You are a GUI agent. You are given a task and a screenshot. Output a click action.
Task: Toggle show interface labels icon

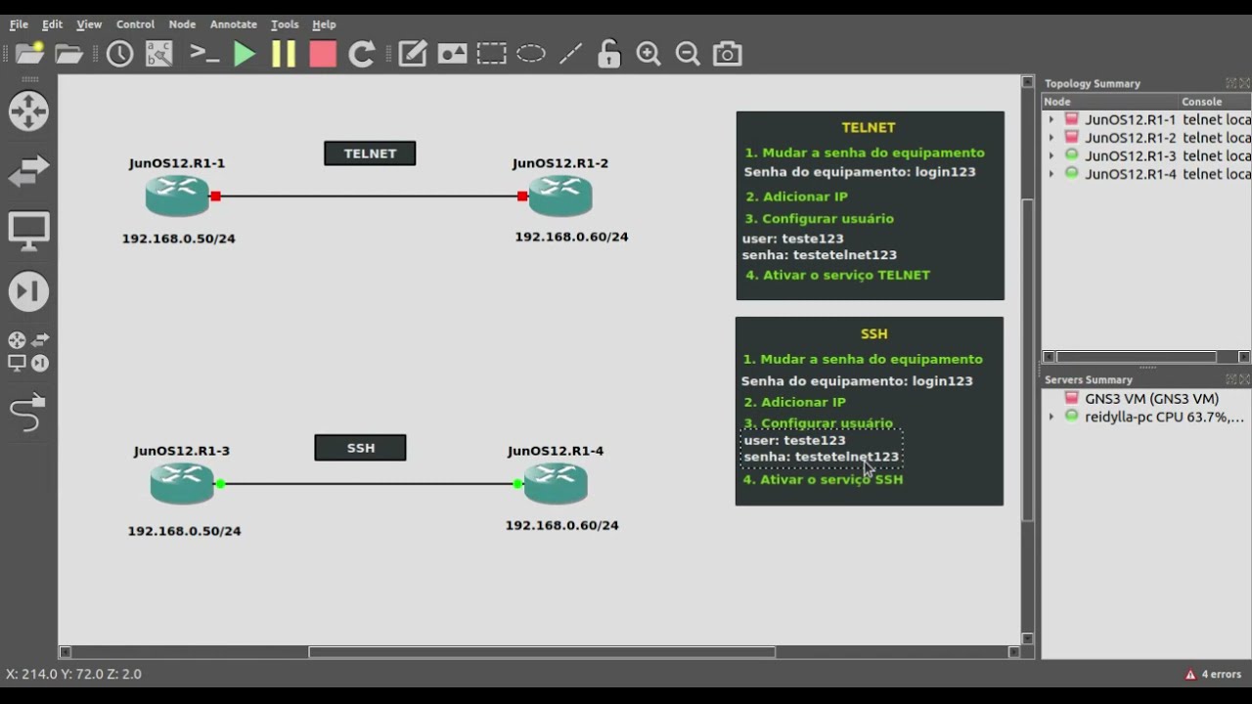pos(159,54)
